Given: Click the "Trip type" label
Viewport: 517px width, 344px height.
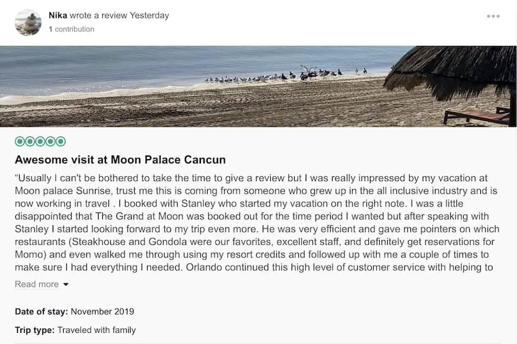Looking at the screenshot, I should pos(34,330).
